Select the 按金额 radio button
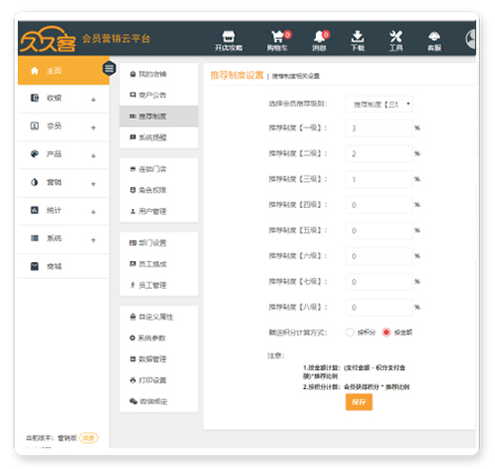Screen dimensions: 495x469 click(x=386, y=332)
